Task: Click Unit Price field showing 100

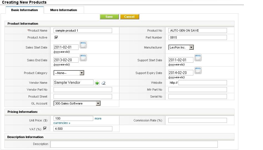Action: click(x=73, y=118)
